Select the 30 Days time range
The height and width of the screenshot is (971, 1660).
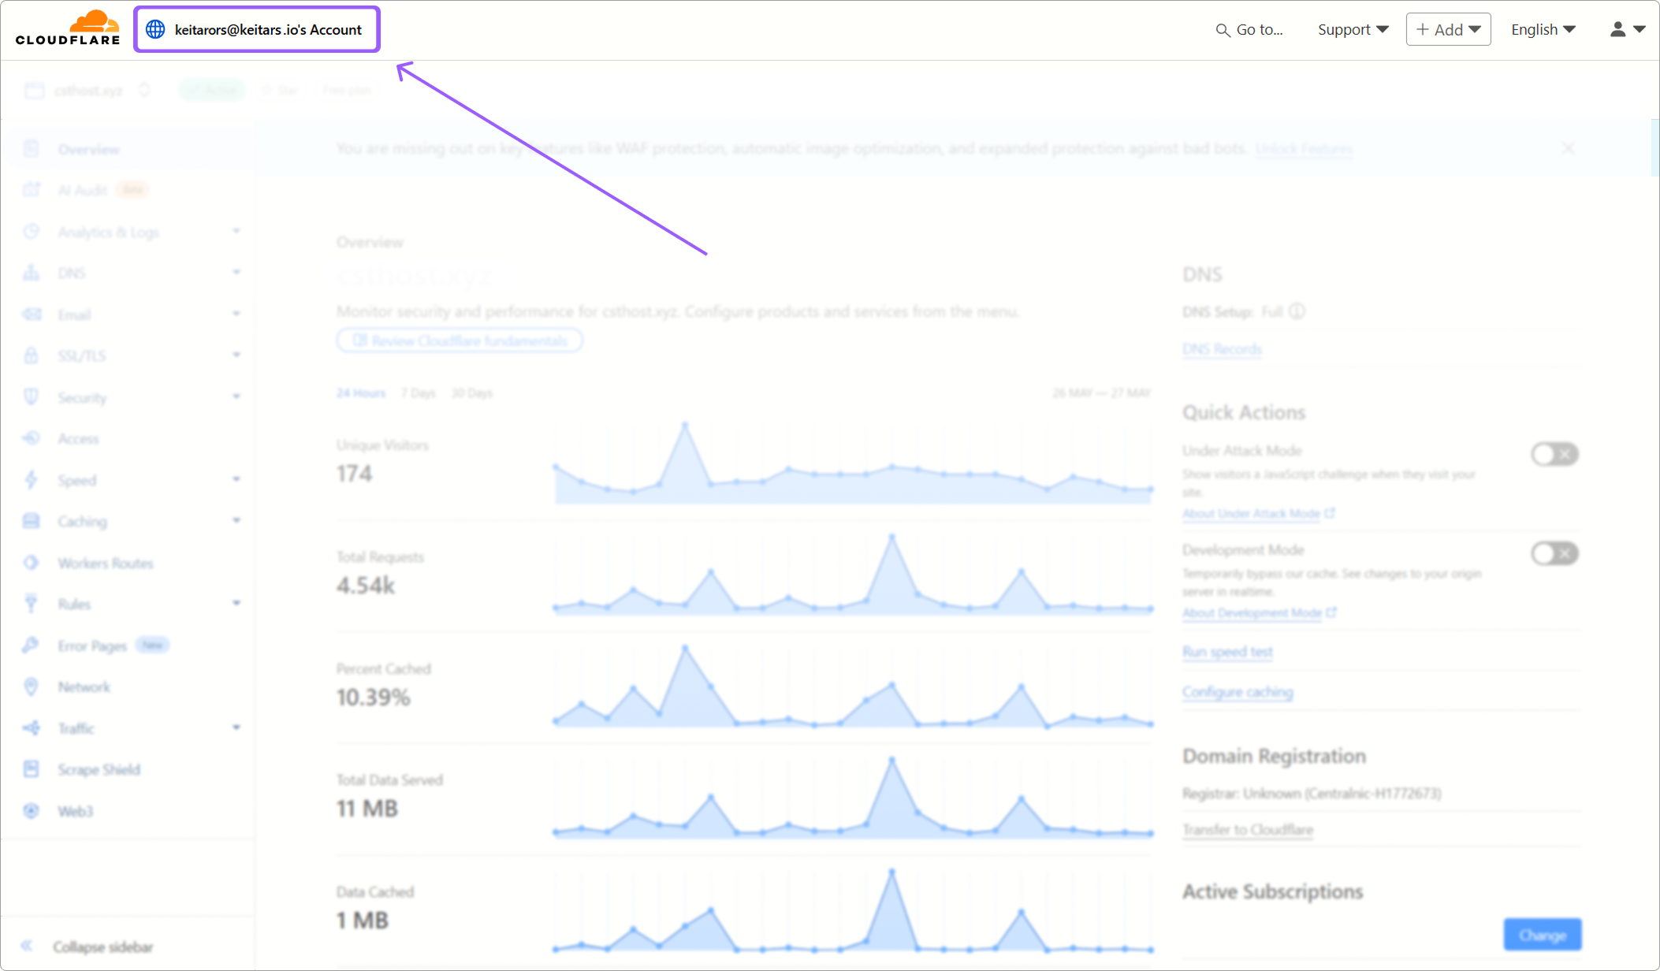pyautogui.click(x=471, y=393)
